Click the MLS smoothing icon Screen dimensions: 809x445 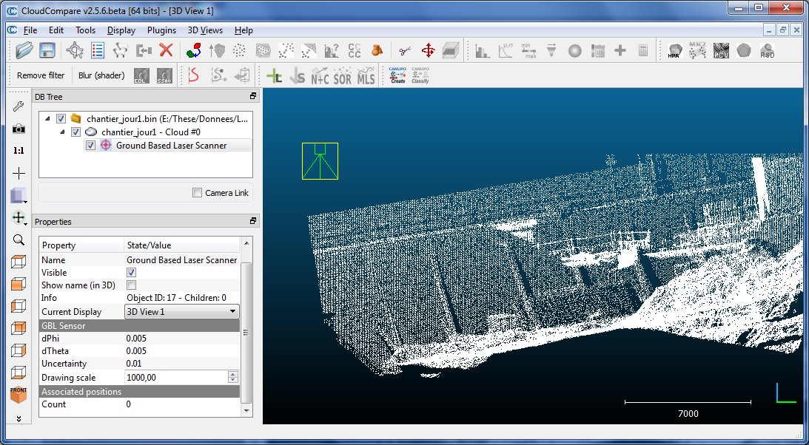pyautogui.click(x=366, y=76)
